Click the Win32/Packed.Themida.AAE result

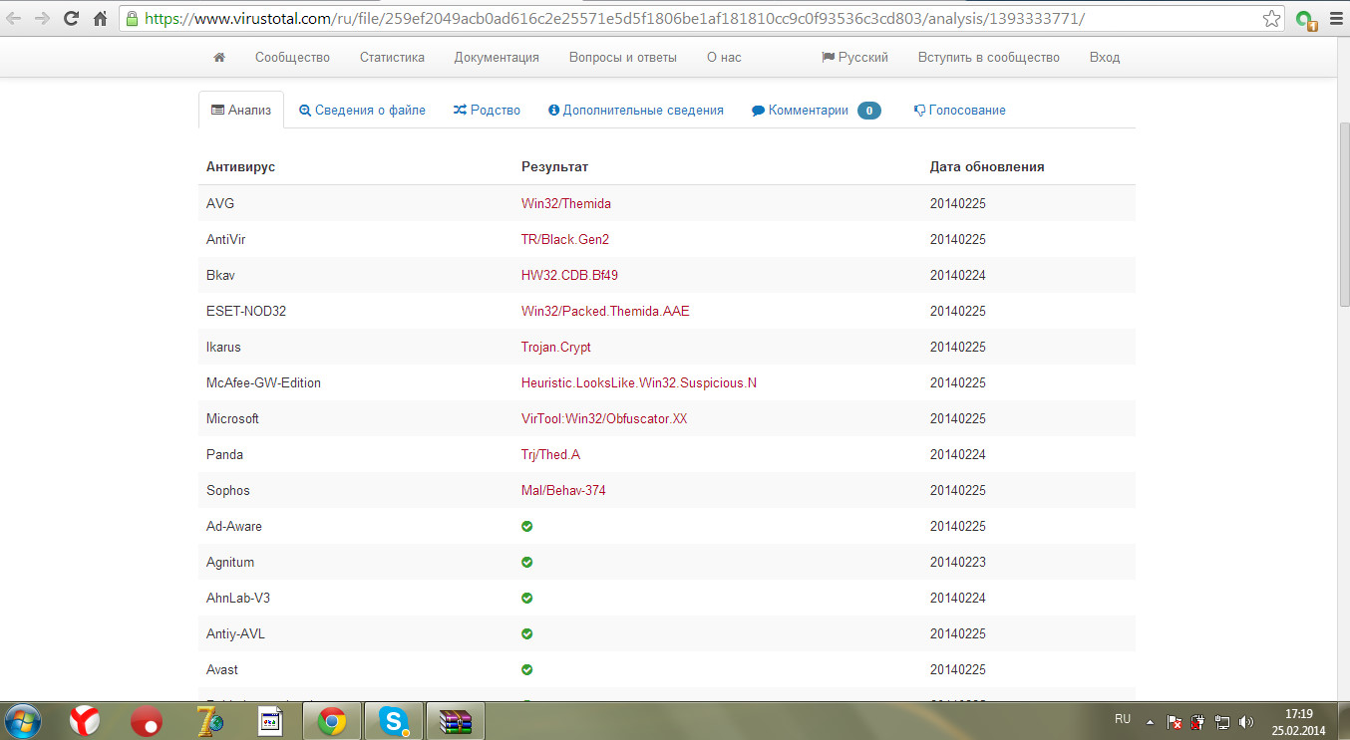click(x=605, y=311)
